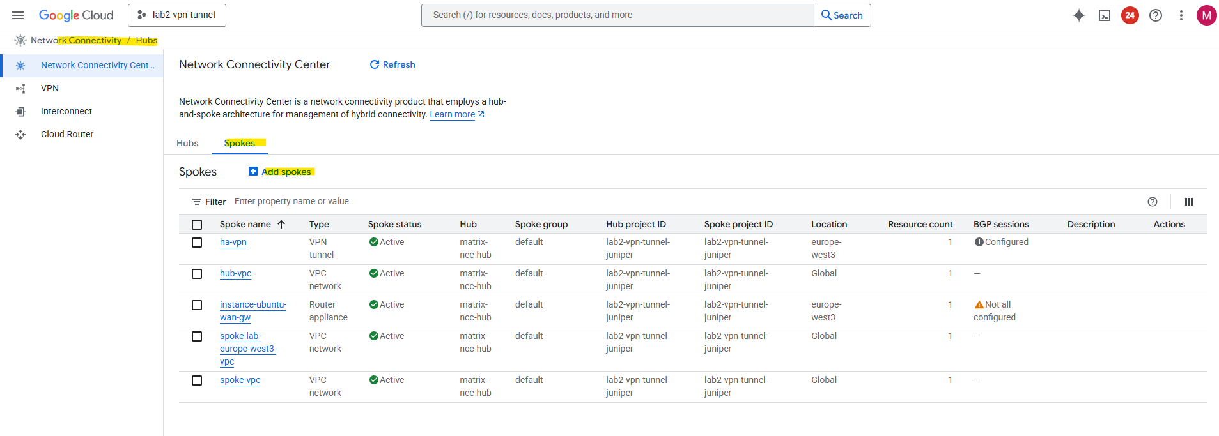Select the ha-vpn spoke checkbox

tap(197, 243)
